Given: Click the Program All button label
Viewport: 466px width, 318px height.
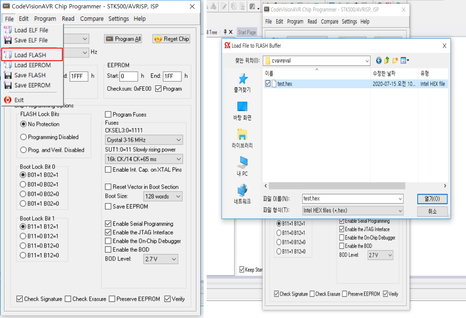Looking at the screenshot, I should [128, 39].
